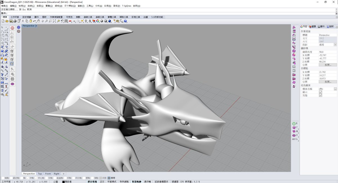
Task: Click the 記錄建構歷史 status bar button
Action: click(161, 182)
